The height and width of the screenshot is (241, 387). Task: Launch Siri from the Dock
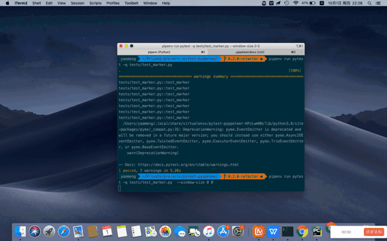[35, 231]
